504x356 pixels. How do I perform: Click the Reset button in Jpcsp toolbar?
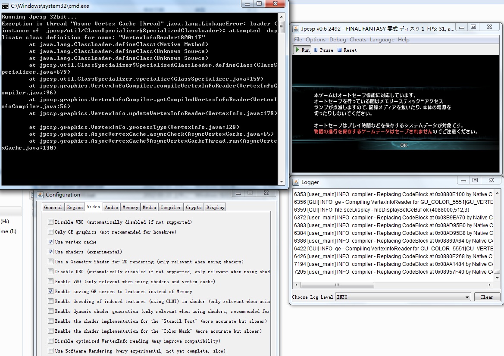coord(347,50)
